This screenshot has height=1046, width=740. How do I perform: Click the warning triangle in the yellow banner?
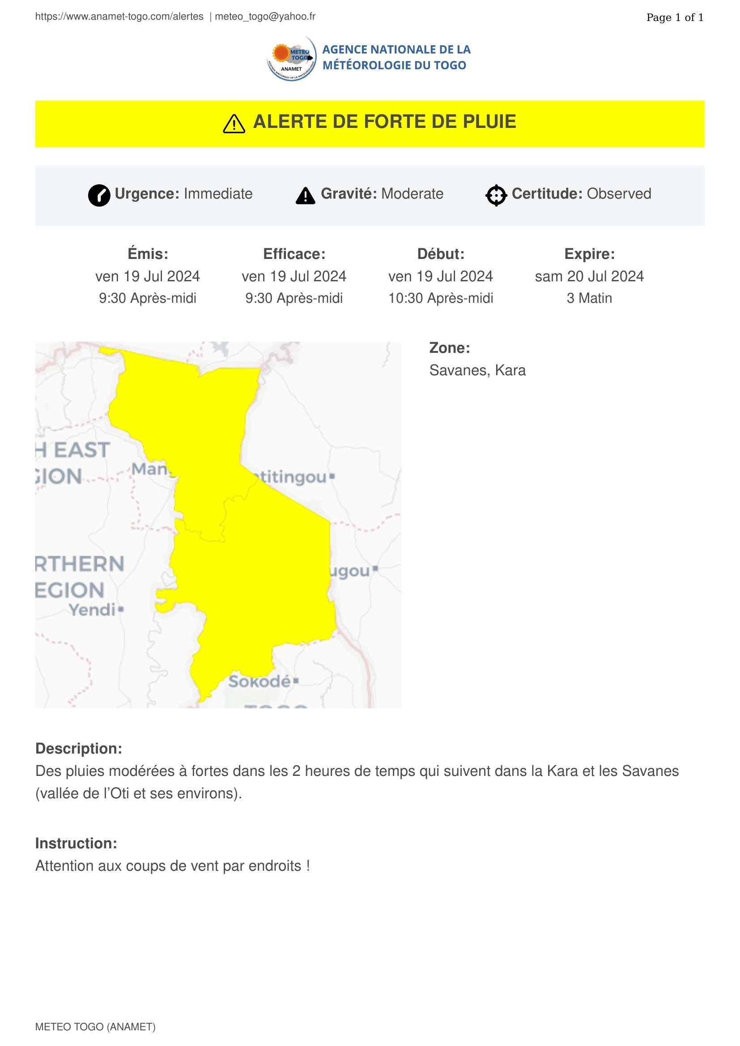[234, 123]
